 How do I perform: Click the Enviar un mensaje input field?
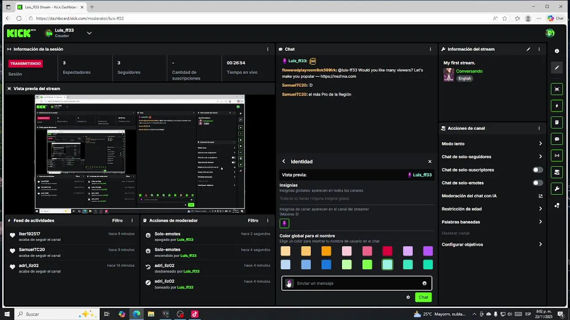pos(357,284)
